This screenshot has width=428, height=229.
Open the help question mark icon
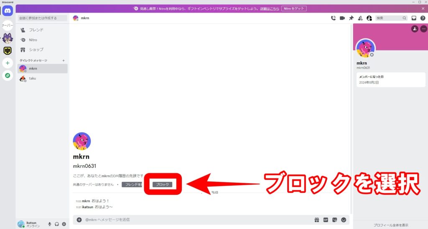pyautogui.click(x=423, y=18)
